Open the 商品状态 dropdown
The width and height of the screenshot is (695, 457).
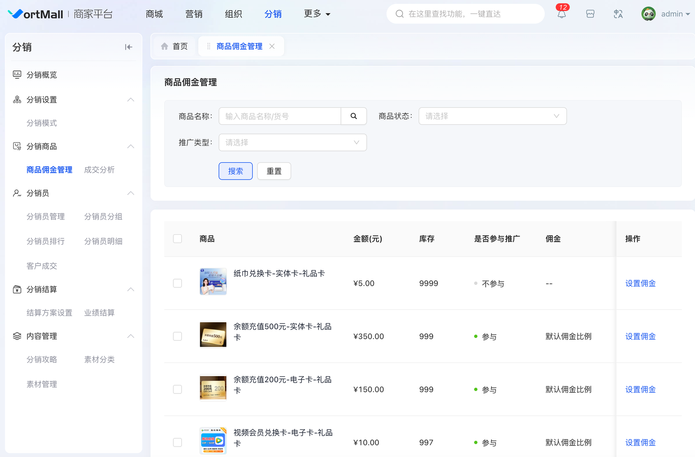(492, 116)
